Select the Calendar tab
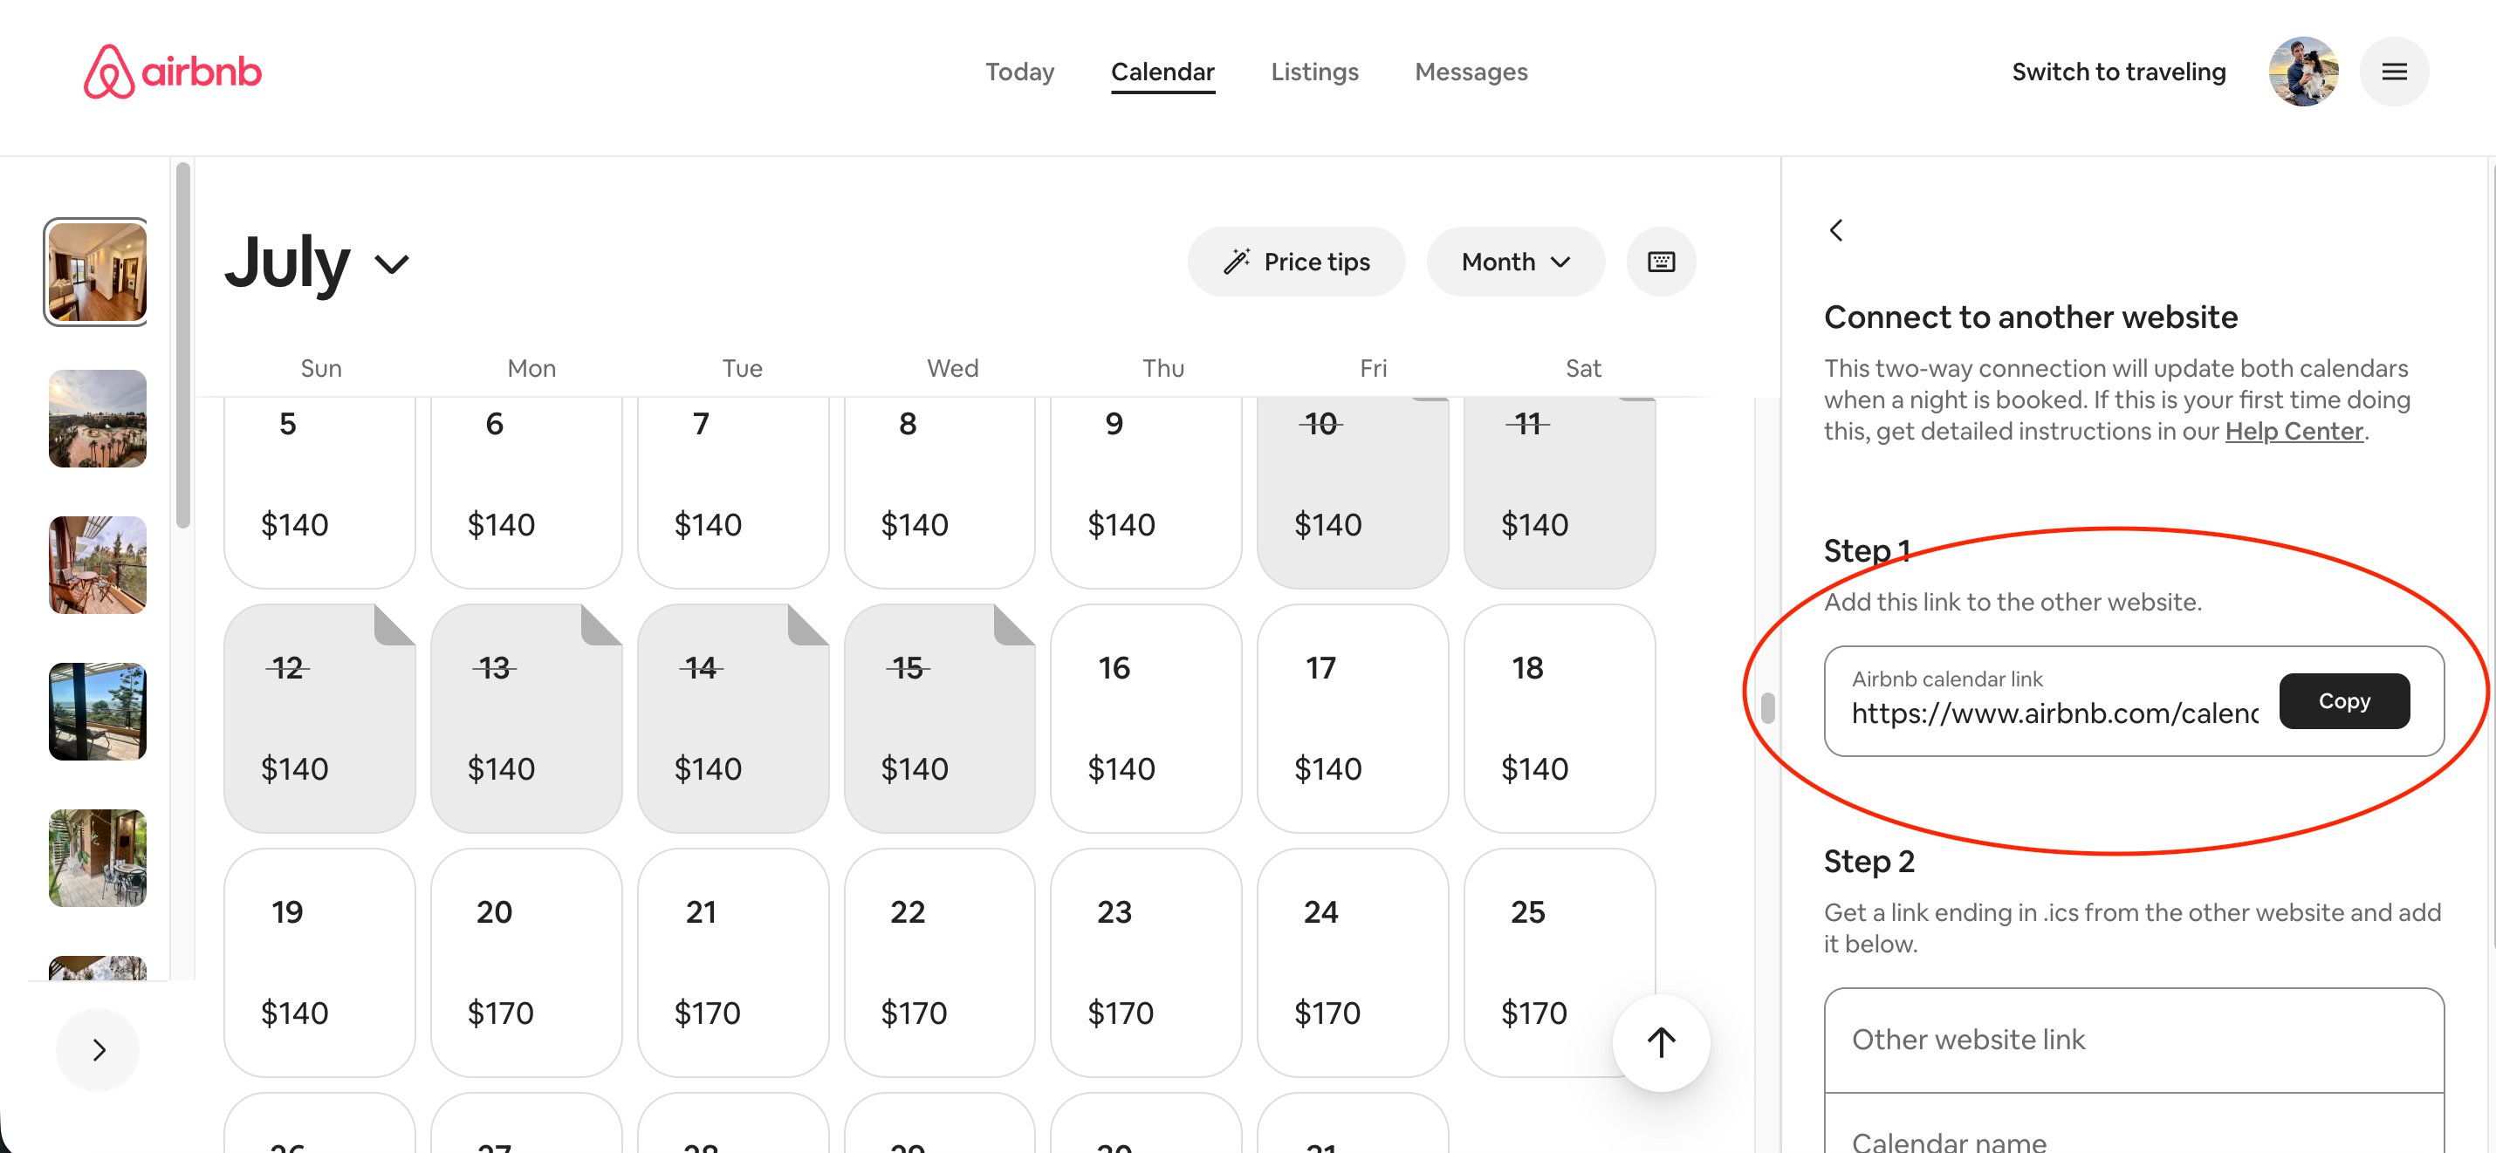Viewport: 2496px width, 1153px height. pyautogui.click(x=1162, y=72)
